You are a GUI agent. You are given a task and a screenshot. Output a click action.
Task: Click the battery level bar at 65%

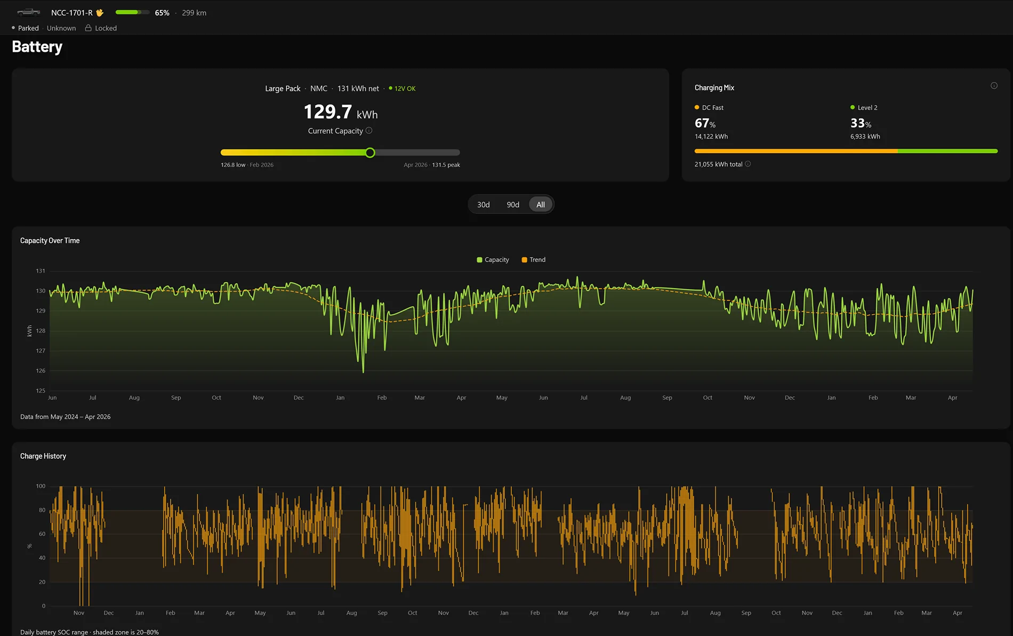pyautogui.click(x=132, y=12)
